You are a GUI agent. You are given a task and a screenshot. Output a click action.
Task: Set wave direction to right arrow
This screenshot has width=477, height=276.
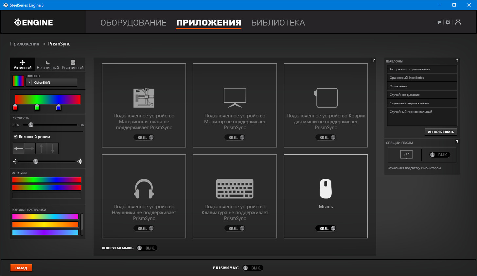pyautogui.click(x=30, y=148)
